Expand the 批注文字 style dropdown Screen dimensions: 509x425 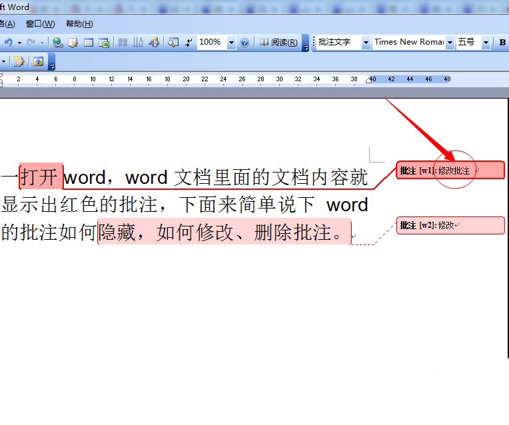(366, 43)
